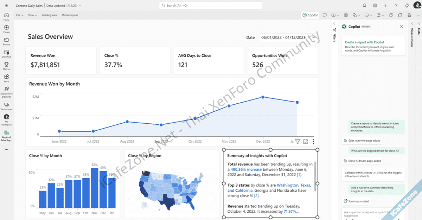Open the settings gear in header
The height and width of the screenshot is (220, 422).
coord(375,5)
